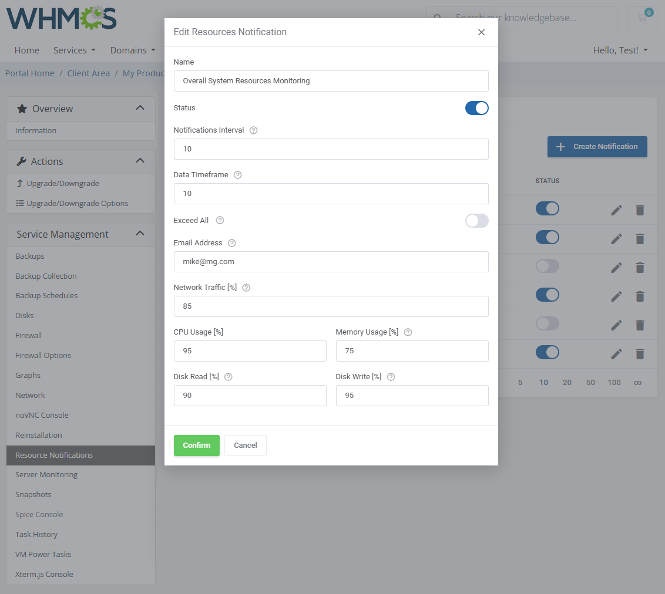Click pencil edit icon in first notification row
This screenshot has height=594, width=665.
616,210
